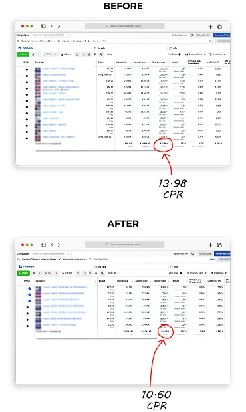
Task: Open the Columns dropdown in BEFORE window
Action: coord(195,54)
